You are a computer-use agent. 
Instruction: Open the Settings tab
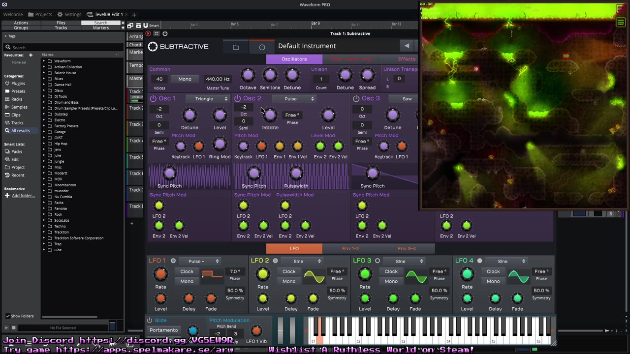69,15
